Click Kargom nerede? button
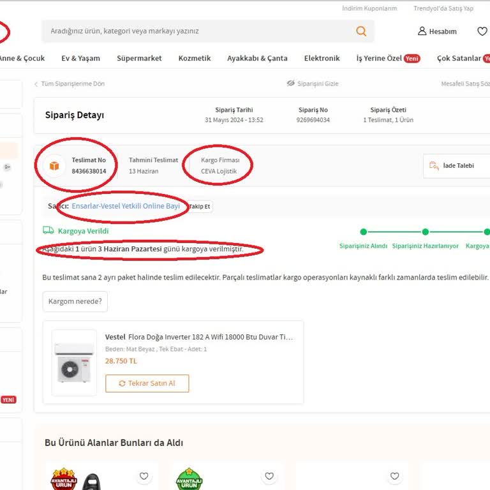Screen dimensions: 490x490 [75, 302]
